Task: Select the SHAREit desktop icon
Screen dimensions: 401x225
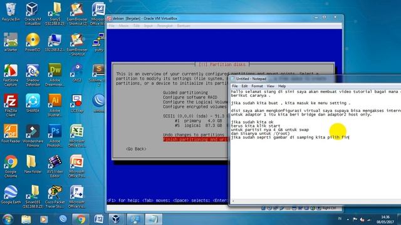Action: (33, 103)
